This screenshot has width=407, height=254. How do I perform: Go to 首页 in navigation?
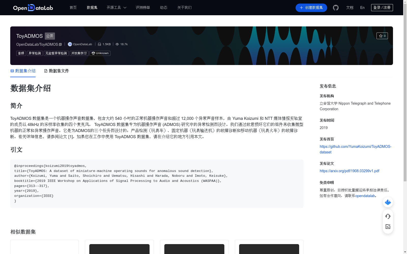73,8
